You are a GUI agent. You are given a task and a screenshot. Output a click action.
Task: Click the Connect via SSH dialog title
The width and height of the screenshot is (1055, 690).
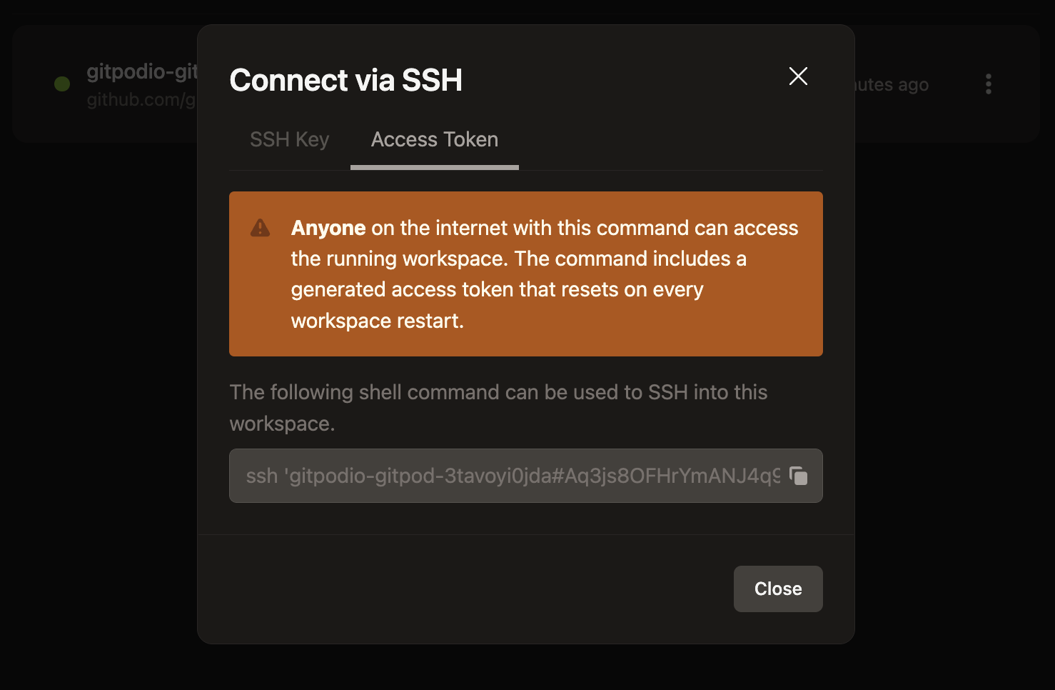(345, 80)
